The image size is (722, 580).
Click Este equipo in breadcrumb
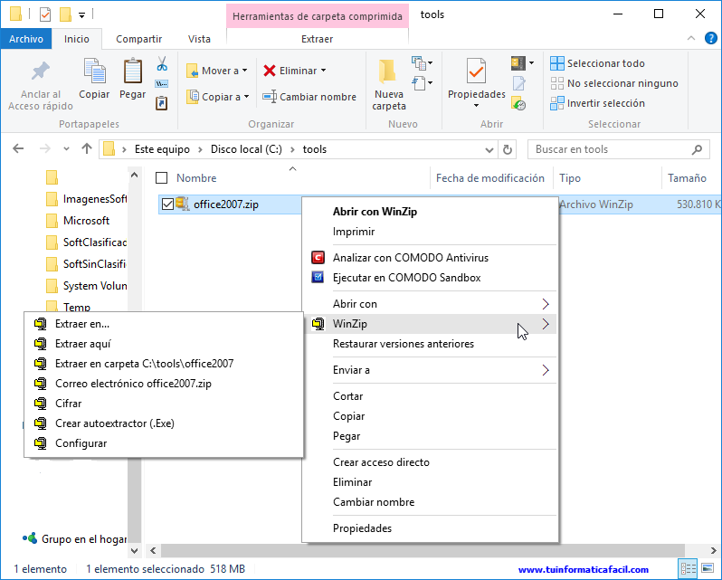[162, 149]
